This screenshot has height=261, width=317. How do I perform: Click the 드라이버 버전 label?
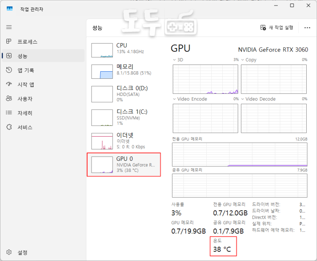(266, 204)
